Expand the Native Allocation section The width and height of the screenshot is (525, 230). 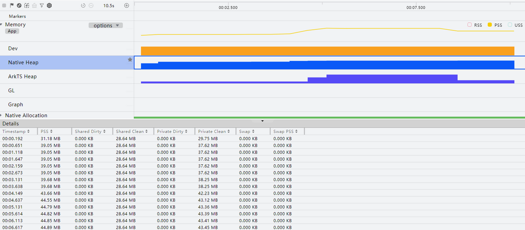coord(2,115)
